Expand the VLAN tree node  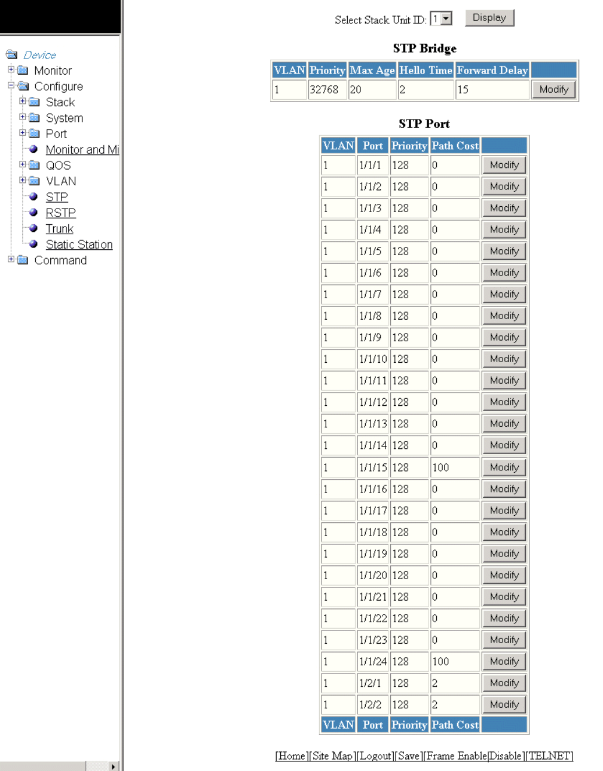[23, 180]
